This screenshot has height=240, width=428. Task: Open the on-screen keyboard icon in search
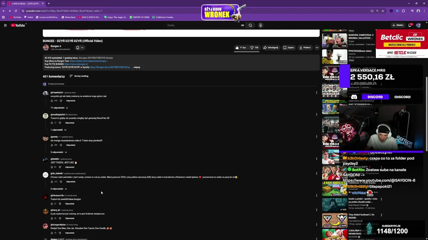click(242, 25)
